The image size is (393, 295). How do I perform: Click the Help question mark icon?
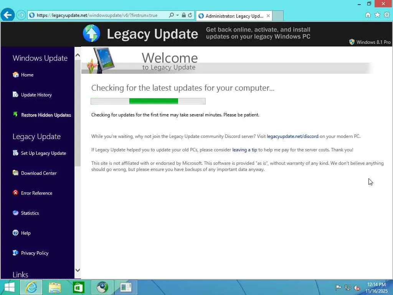pos(15,233)
